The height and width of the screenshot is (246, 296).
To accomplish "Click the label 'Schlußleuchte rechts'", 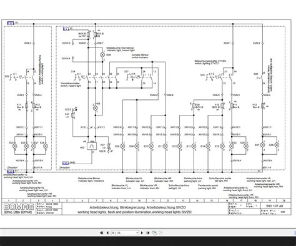I will [220, 179].
